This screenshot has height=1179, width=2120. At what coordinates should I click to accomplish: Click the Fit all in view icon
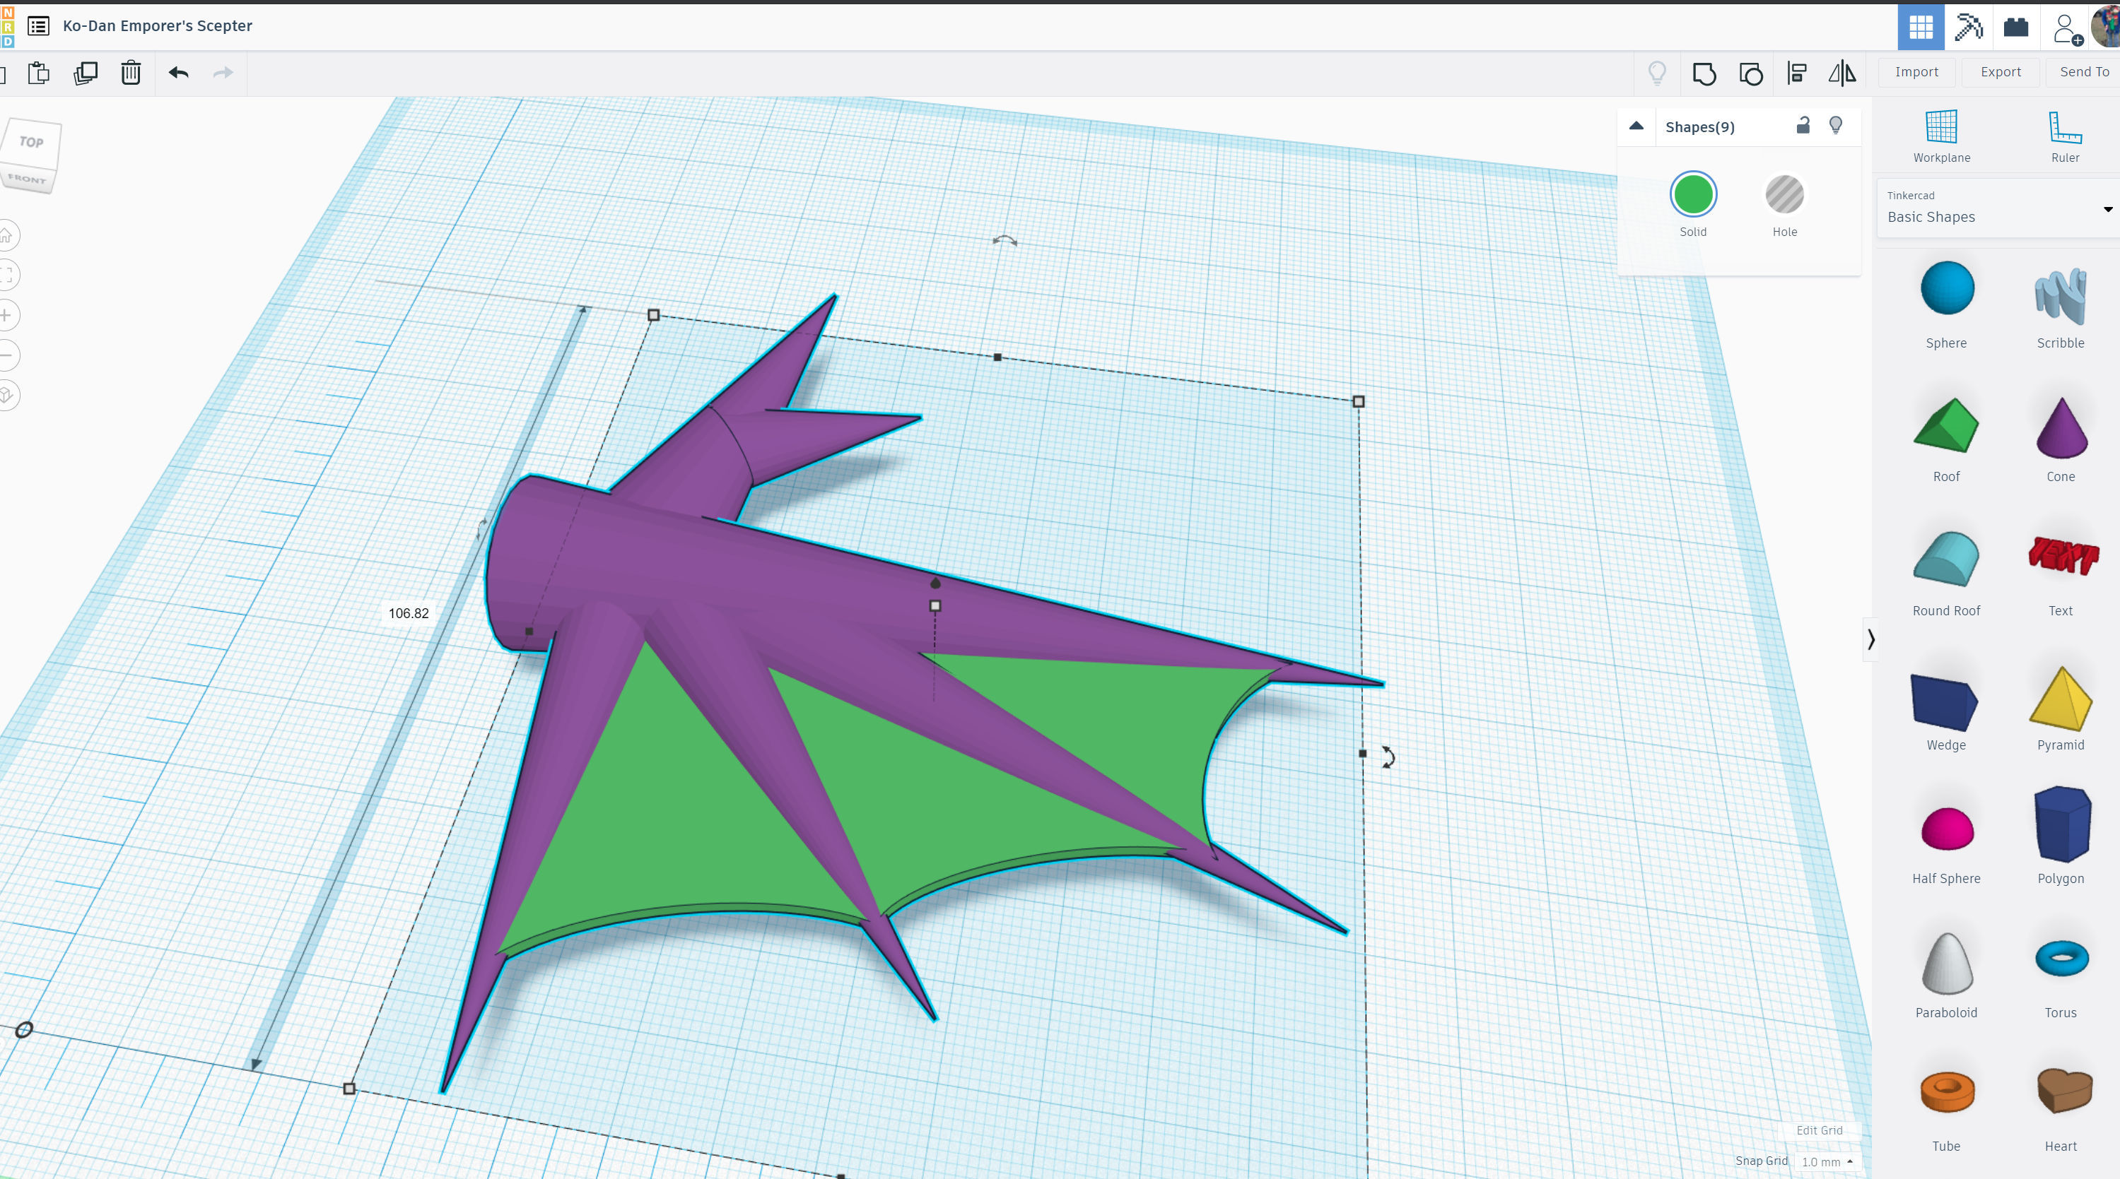(6, 276)
